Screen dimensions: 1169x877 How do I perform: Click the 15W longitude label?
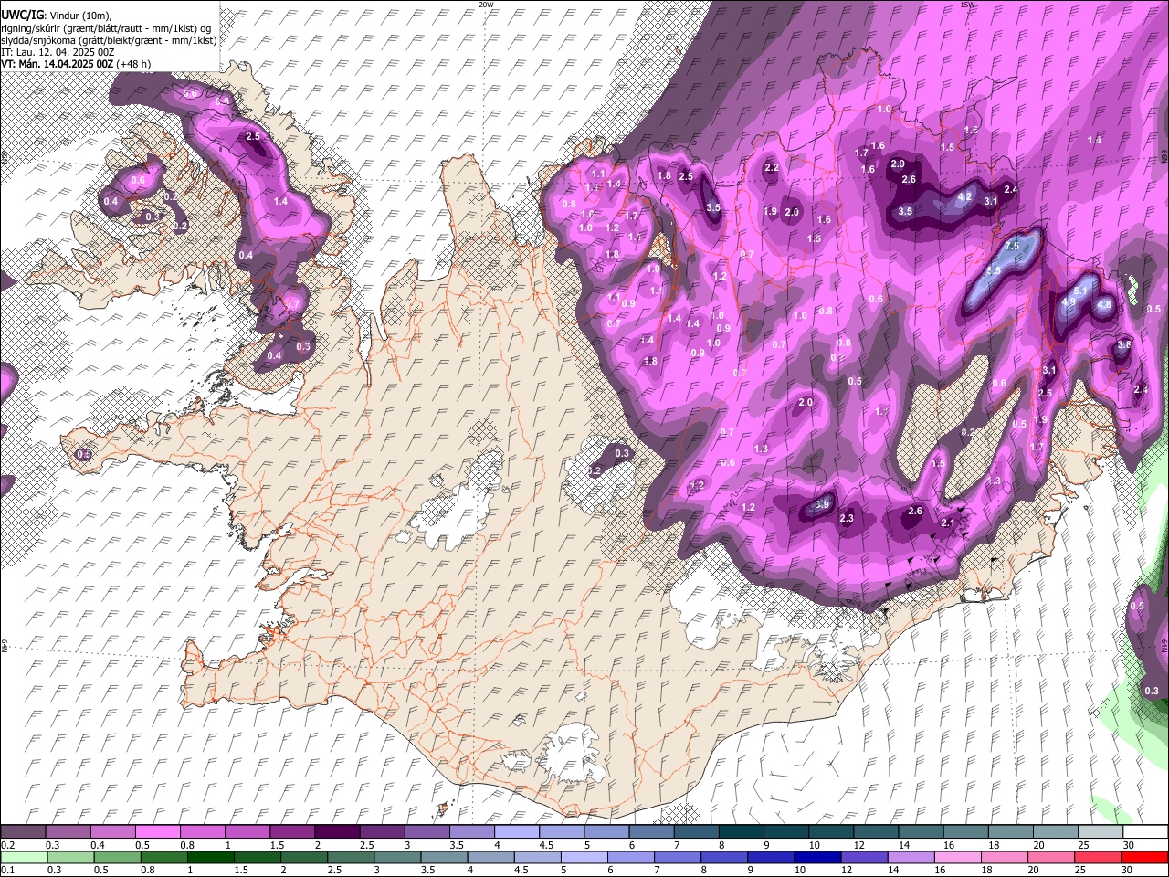(x=967, y=5)
